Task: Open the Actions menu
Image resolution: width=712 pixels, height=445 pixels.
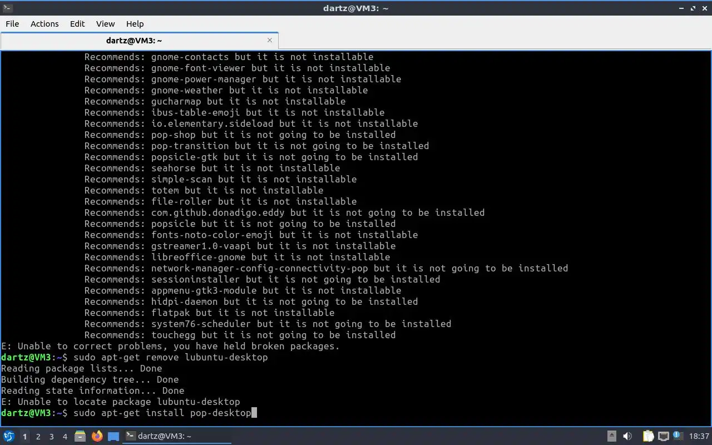Action: pyautogui.click(x=44, y=24)
